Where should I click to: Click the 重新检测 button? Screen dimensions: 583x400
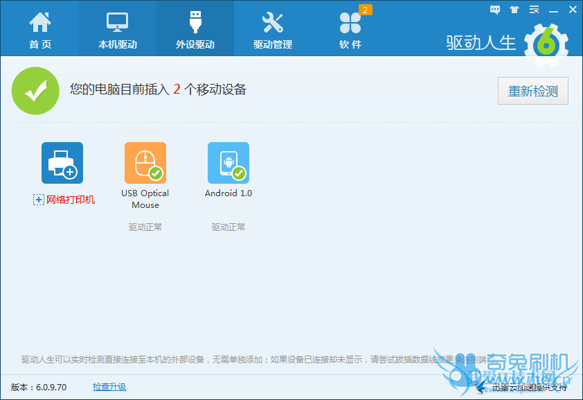pyautogui.click(x=533, y=91)
